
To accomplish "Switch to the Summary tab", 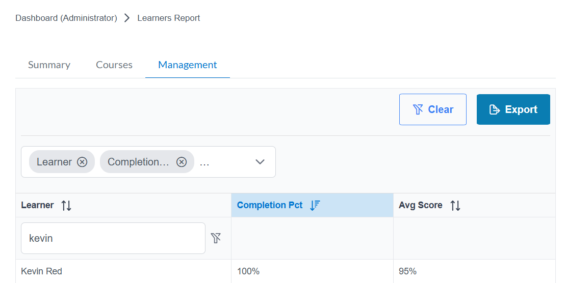I will pos(49,65).
